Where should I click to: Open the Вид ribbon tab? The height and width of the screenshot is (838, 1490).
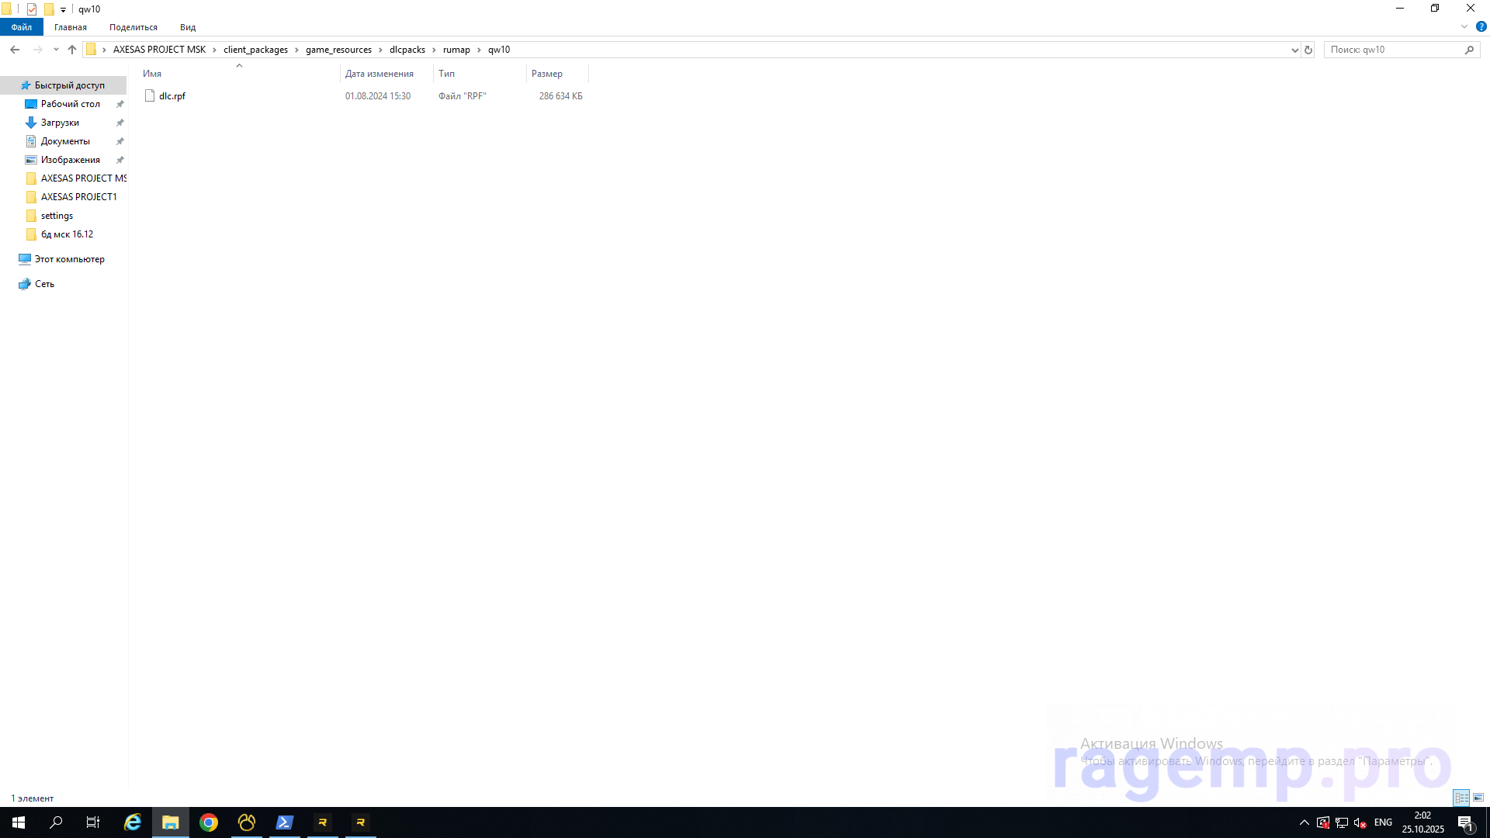click(188, 27)
